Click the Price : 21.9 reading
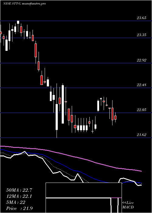The image size is (152, 213). click(19, 208)
